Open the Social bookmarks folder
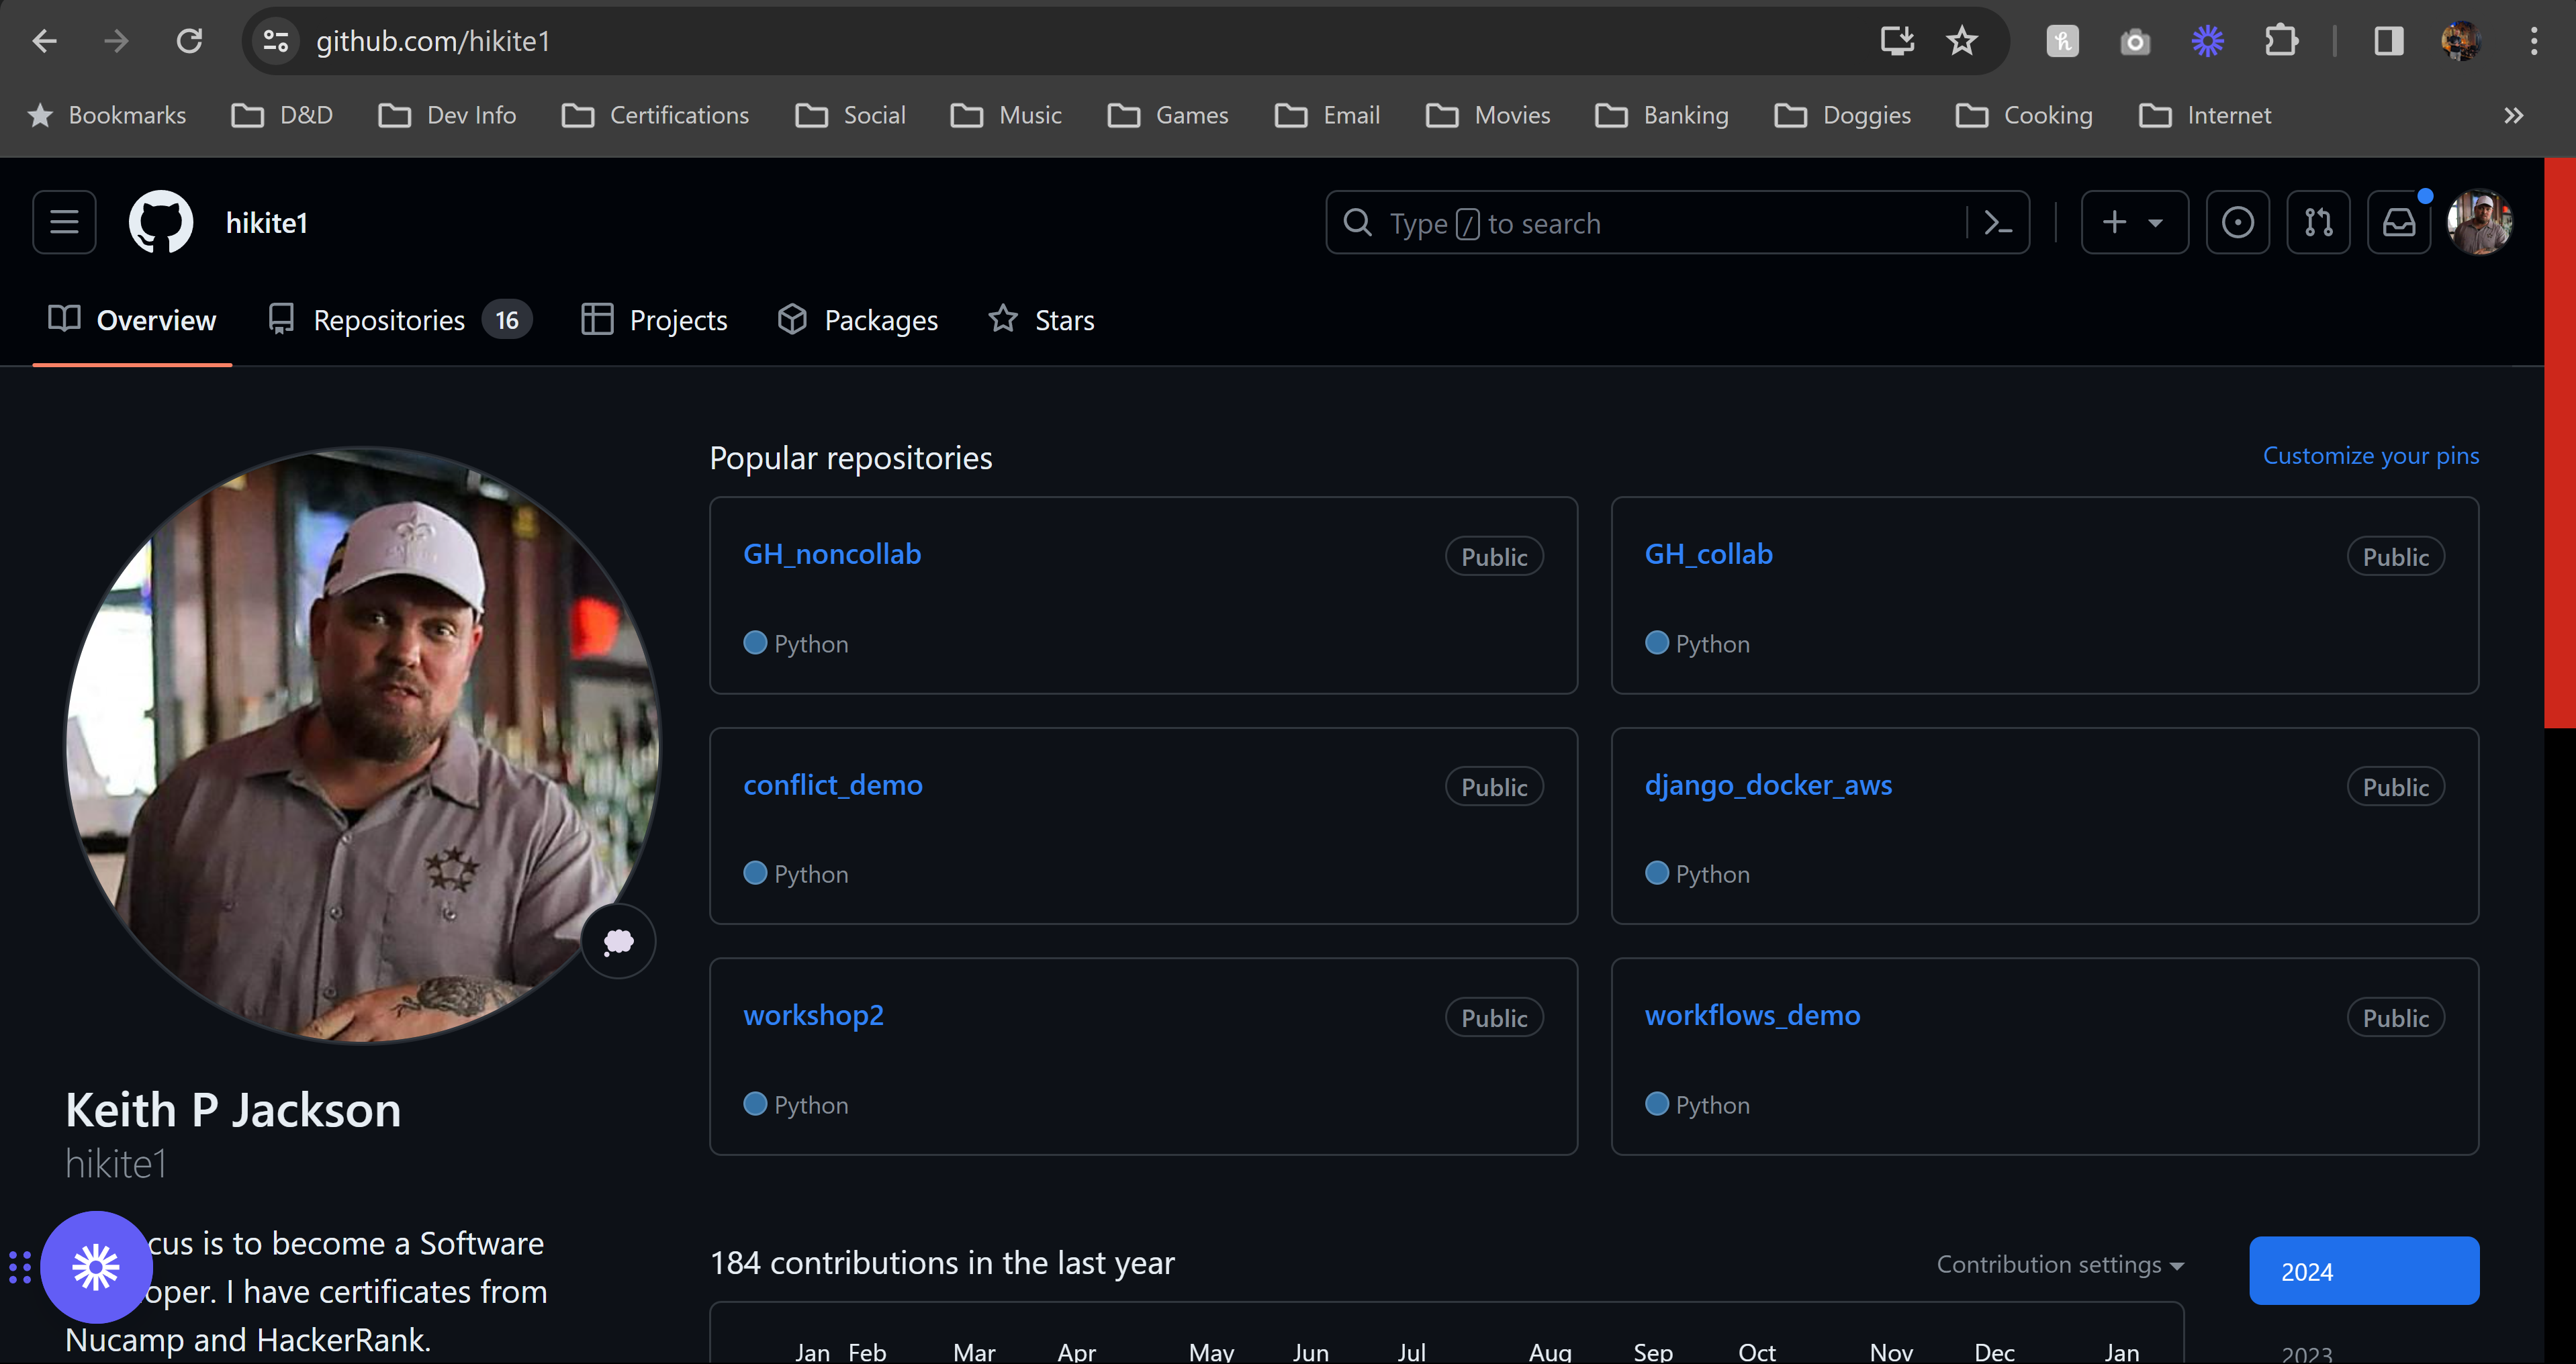 click(850, 116)
